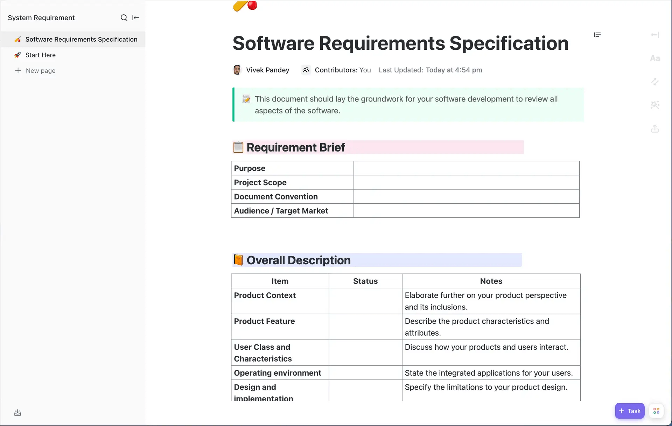Click the font size icon top right
The image size is (672, 426).
655,58
